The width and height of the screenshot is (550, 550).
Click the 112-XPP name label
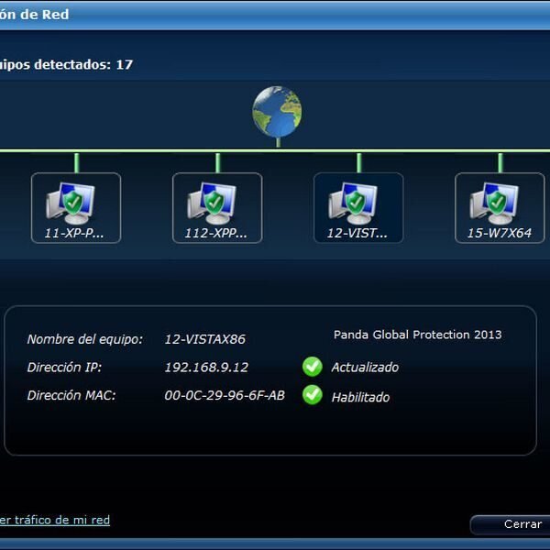click(216, 233)
